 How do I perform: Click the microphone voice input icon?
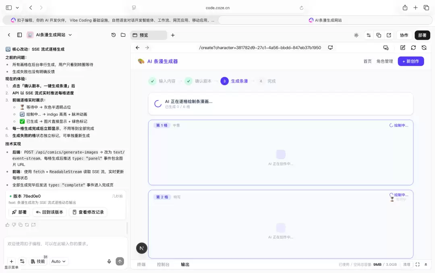click(109, 261)
